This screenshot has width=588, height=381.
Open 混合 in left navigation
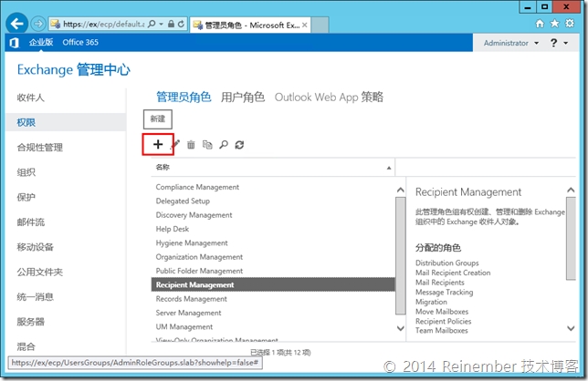click(26, 346)
